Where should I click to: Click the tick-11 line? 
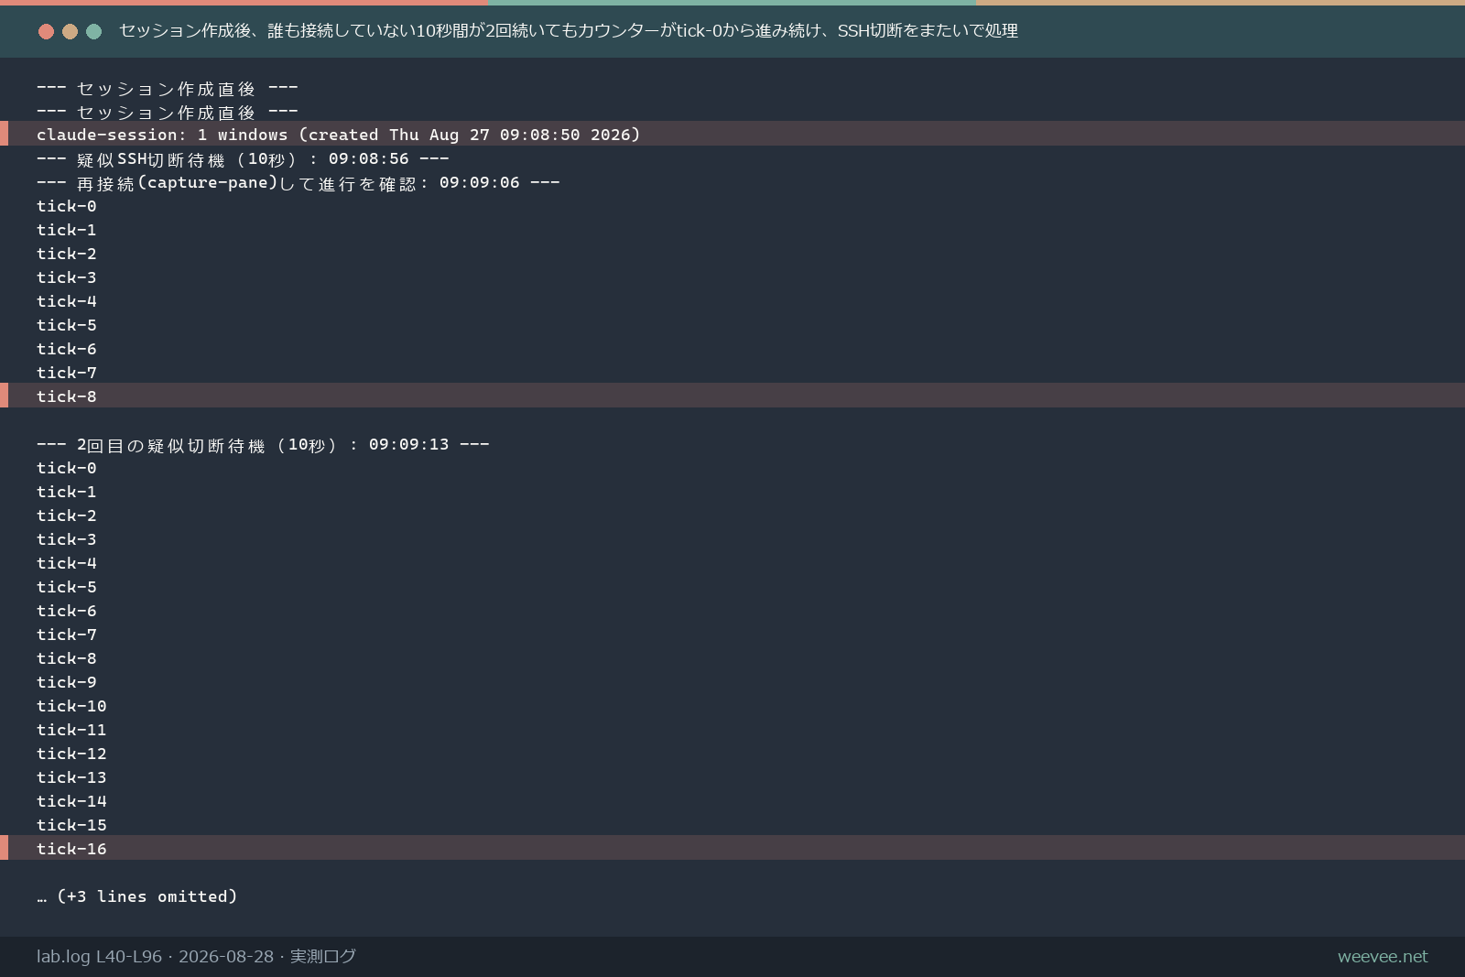click(x=71, y=730)
